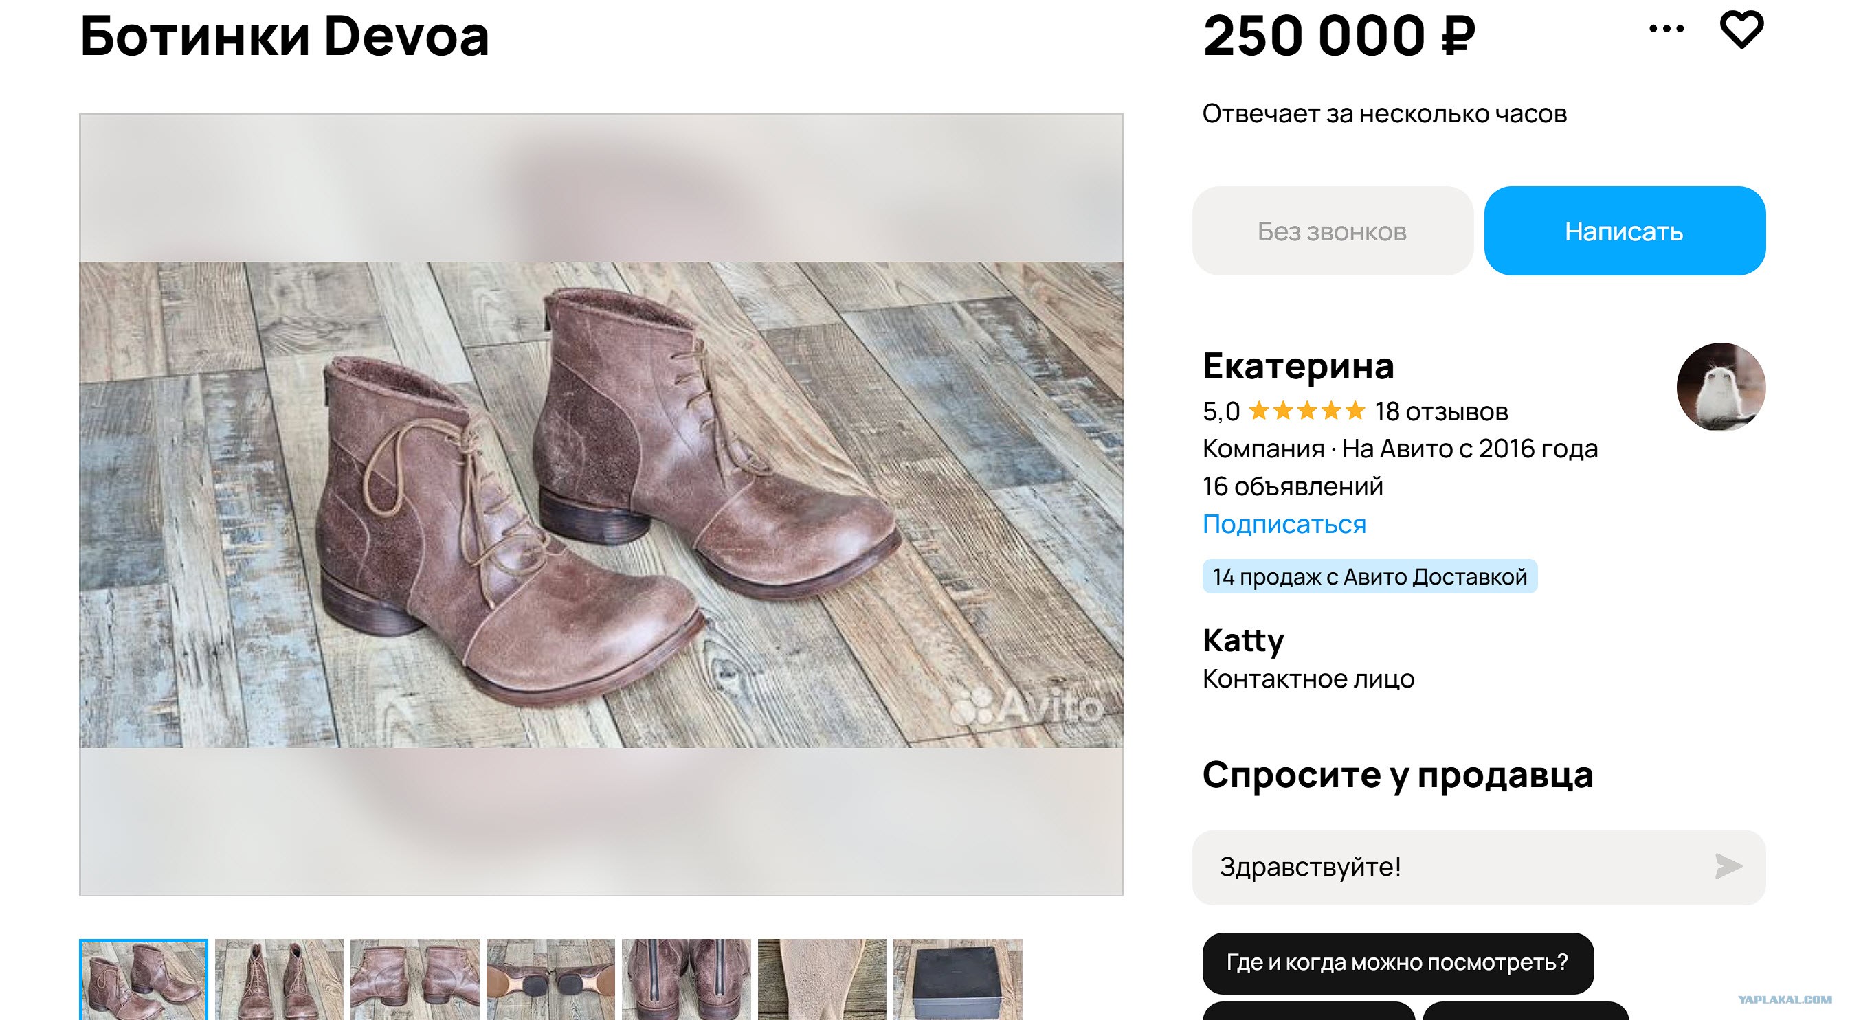1850x1020 pixels.
Task: Select first thumbnail of boots pair
Action: pos(144,979)
